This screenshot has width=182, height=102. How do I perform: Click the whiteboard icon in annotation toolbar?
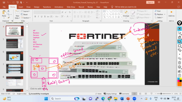pyautogui.click(x=179, y=67)
